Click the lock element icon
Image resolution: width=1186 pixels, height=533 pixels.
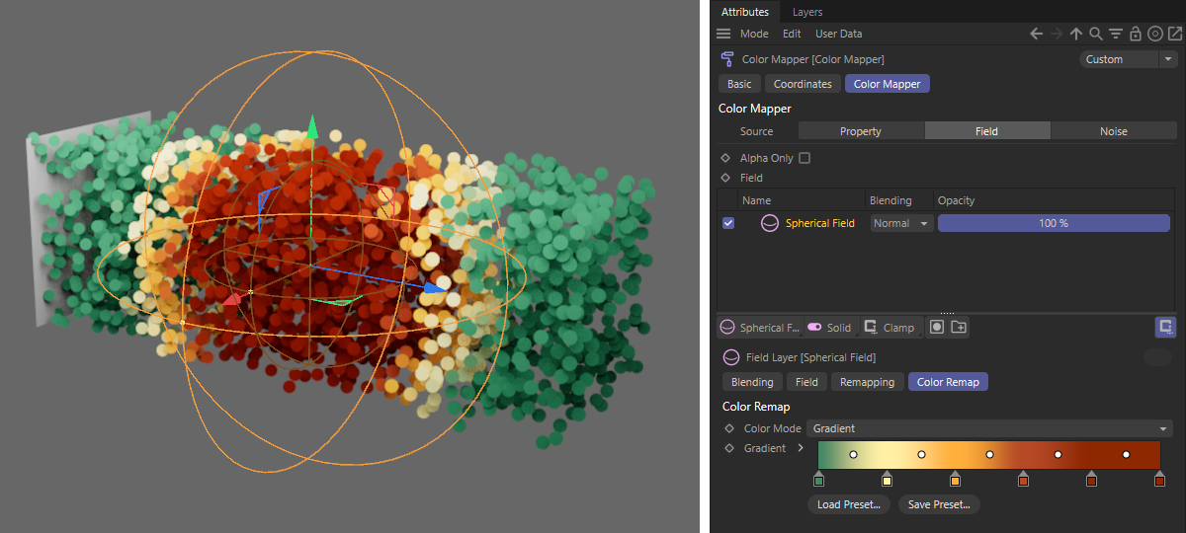[x=1136, y=34]
